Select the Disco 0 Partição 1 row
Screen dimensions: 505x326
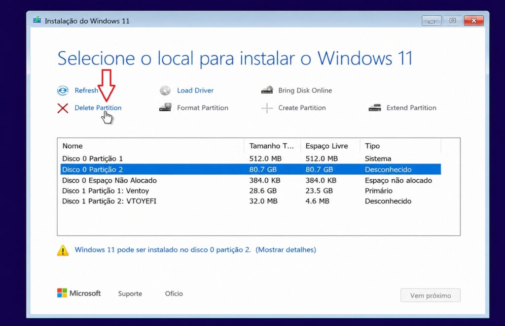(x=251, y=159)
